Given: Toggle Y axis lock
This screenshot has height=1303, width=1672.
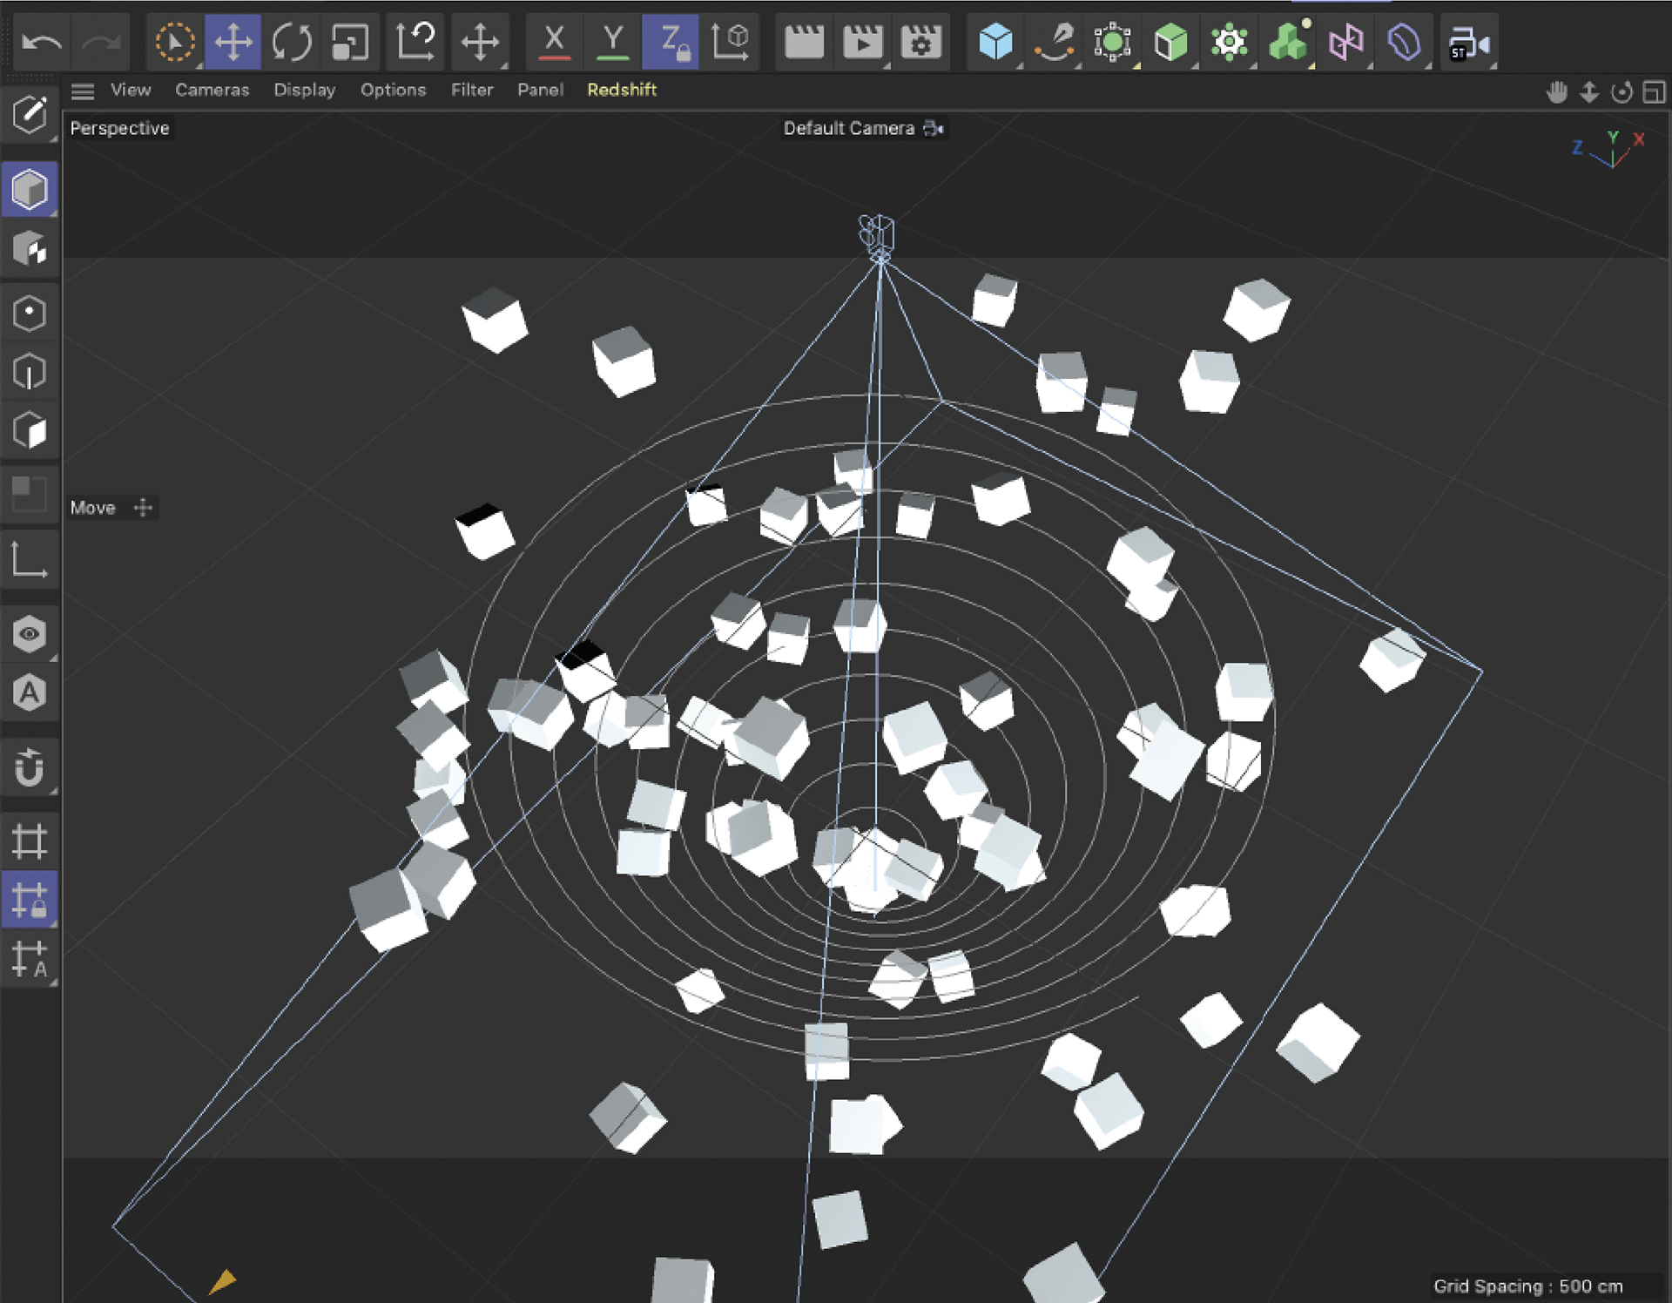Looking at the screenshot, I should click(x=613, y=42).
